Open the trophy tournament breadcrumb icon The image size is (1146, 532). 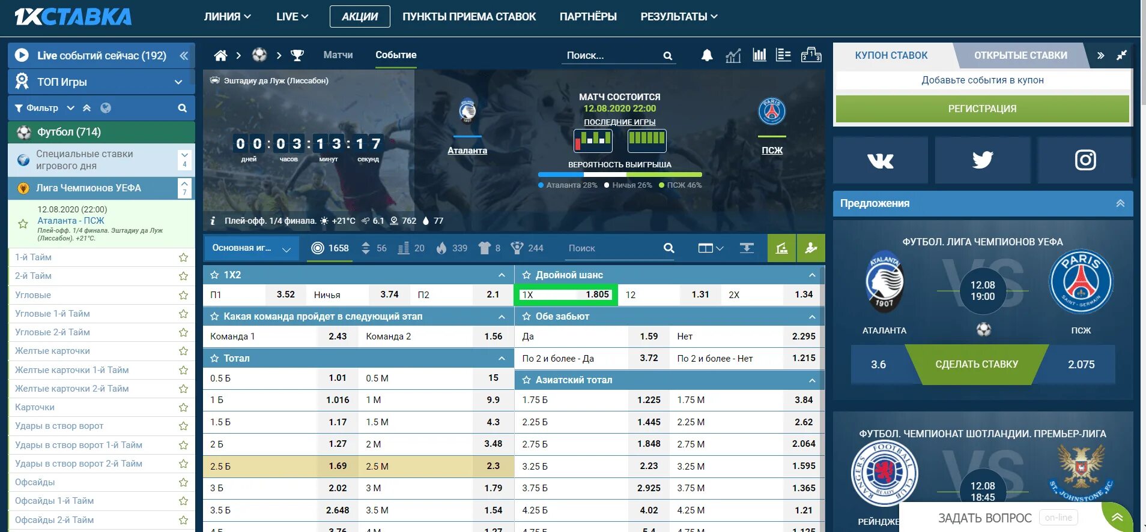coord(297,55)
